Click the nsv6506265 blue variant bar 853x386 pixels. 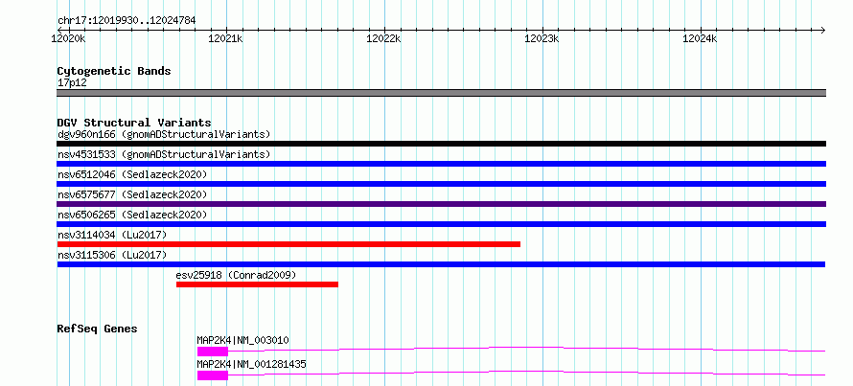(x=441, y=224)
